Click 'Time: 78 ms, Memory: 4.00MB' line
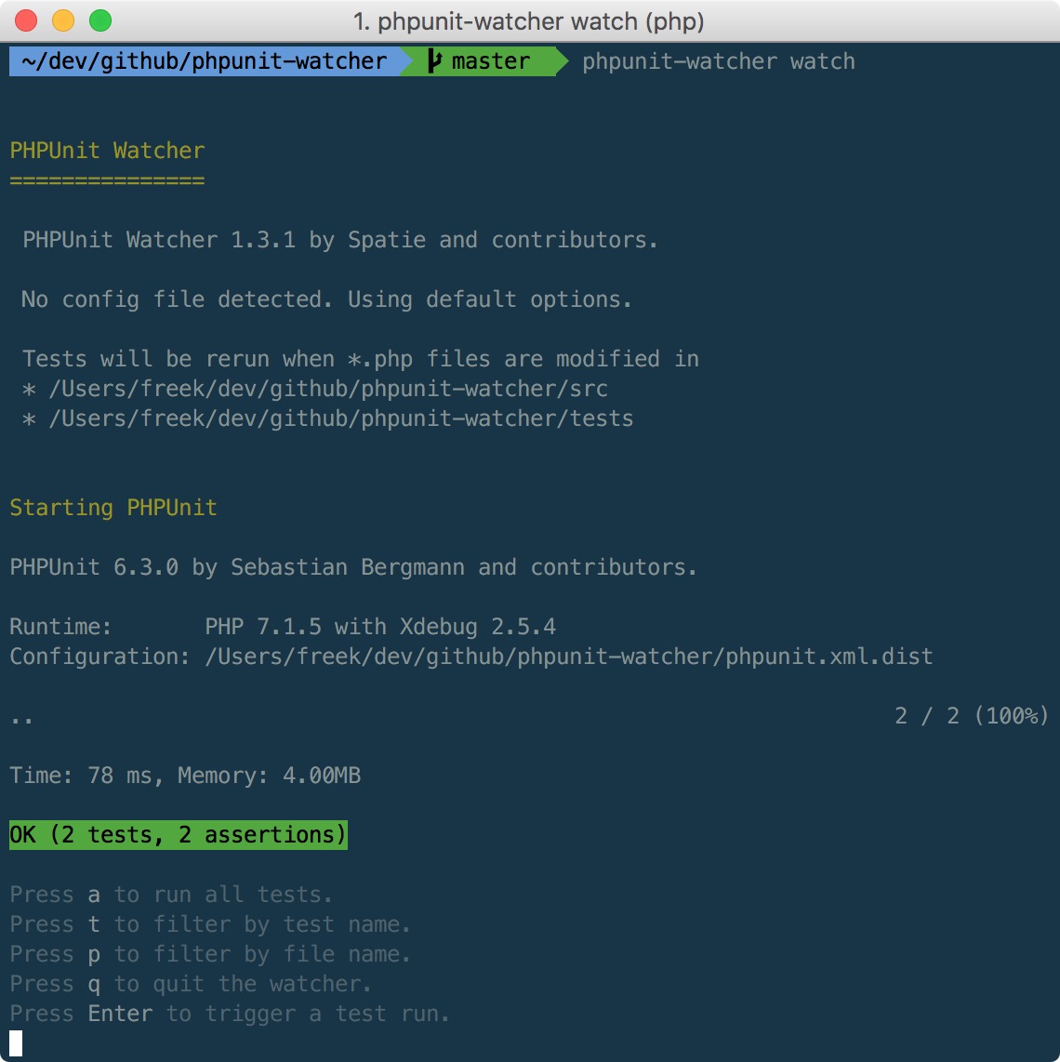1060x1062 pixels. 185,776
